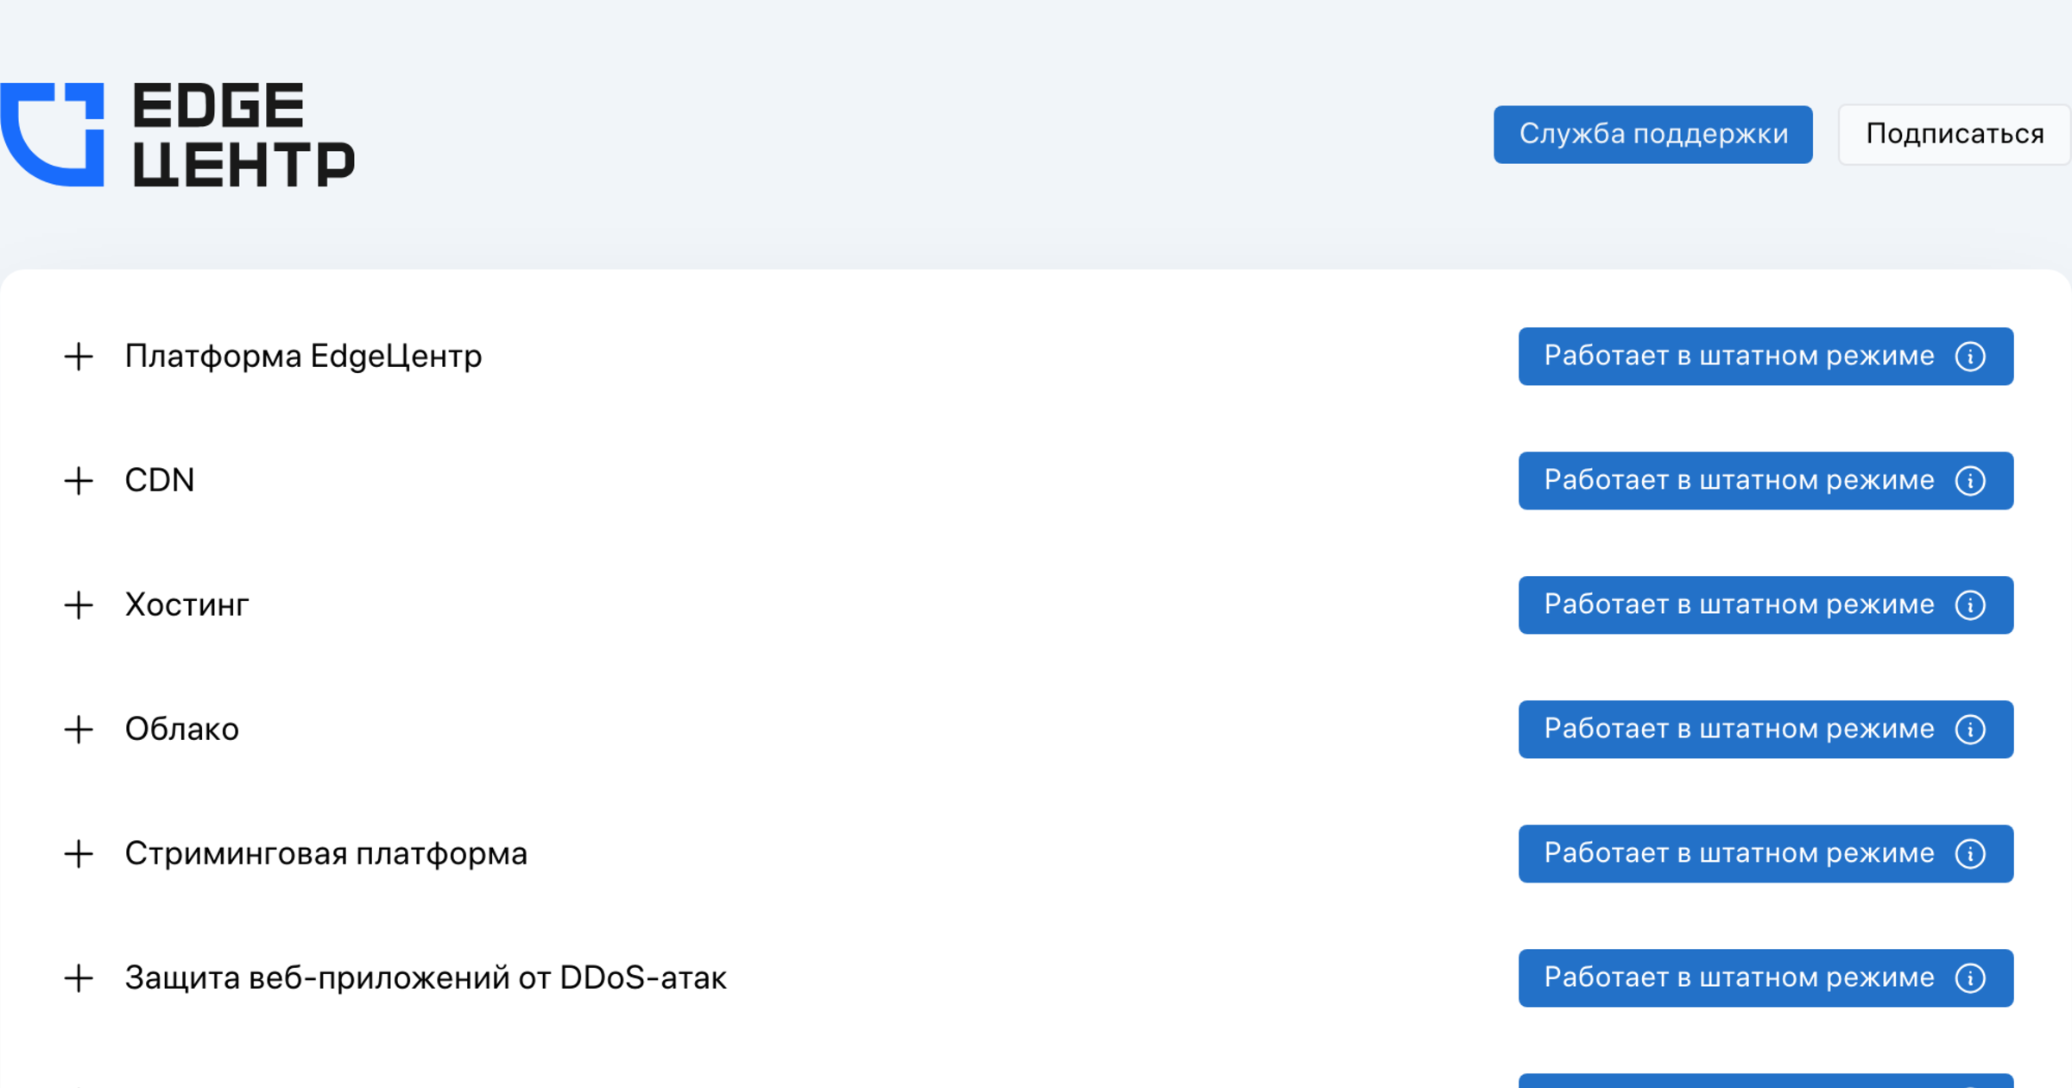The image size is (2072, 1088).
Task: Select the Облако label text
Action: tap(182, 730)
